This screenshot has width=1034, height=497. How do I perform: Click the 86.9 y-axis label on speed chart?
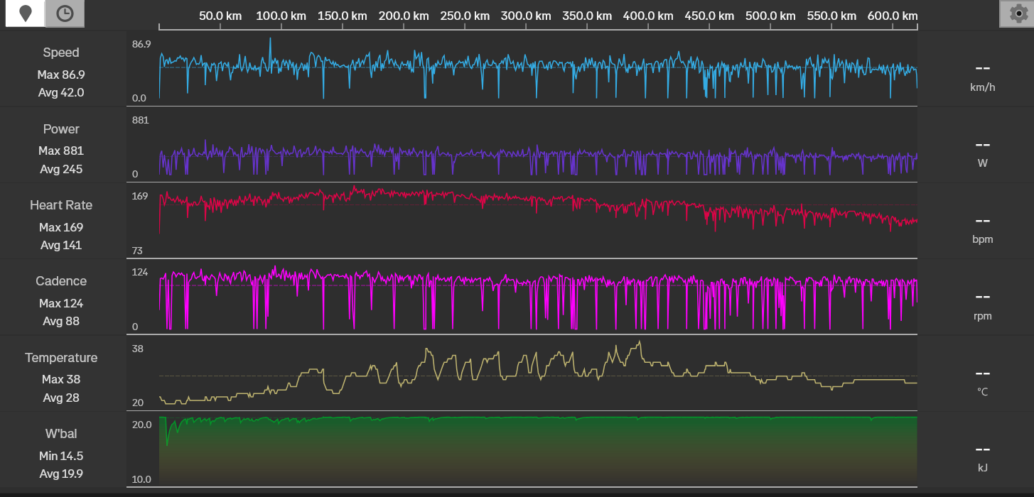(x=141, y=44)
